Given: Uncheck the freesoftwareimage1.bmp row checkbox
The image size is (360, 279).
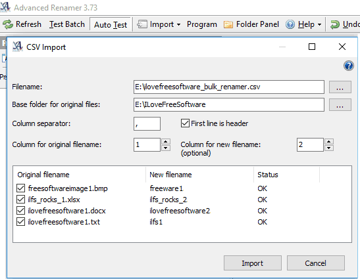Looking at the screenshot, I should pos(20,188).
